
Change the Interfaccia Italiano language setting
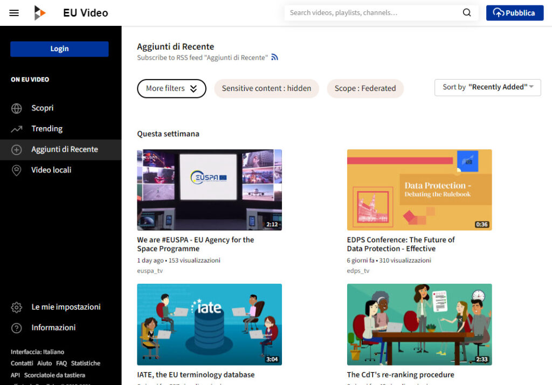37,352
